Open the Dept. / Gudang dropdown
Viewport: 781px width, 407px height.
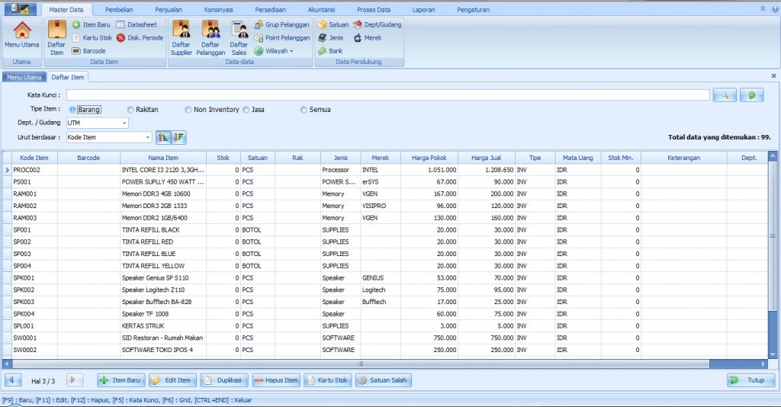point(124,123)
